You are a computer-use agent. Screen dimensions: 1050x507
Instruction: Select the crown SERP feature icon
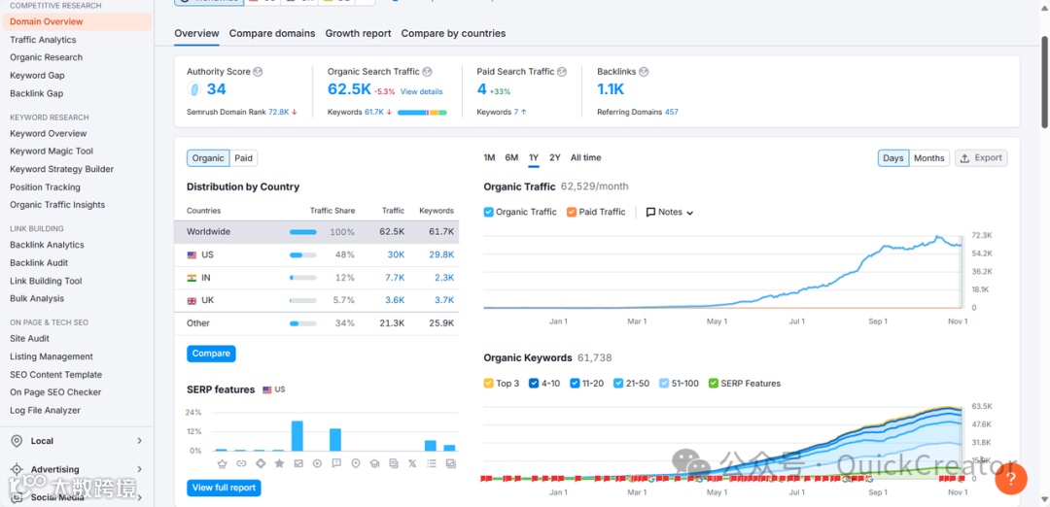(222, 463)
